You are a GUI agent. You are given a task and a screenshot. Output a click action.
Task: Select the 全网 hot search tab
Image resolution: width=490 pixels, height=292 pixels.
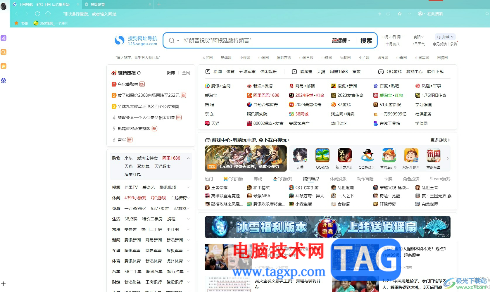[186, 73]
